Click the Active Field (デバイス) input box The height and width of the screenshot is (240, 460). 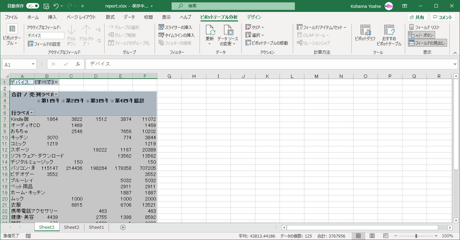(x=46, y=35)
